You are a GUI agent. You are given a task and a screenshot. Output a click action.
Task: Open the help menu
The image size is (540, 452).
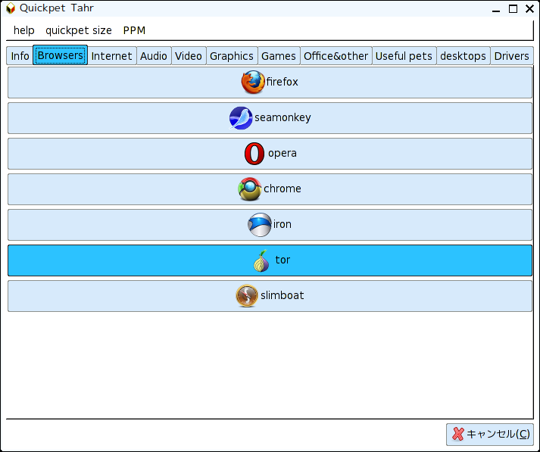pyautogui.click(x=23, y=30)
